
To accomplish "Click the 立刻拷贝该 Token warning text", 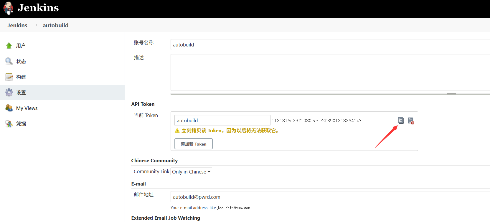I will [x=230, y=131].
